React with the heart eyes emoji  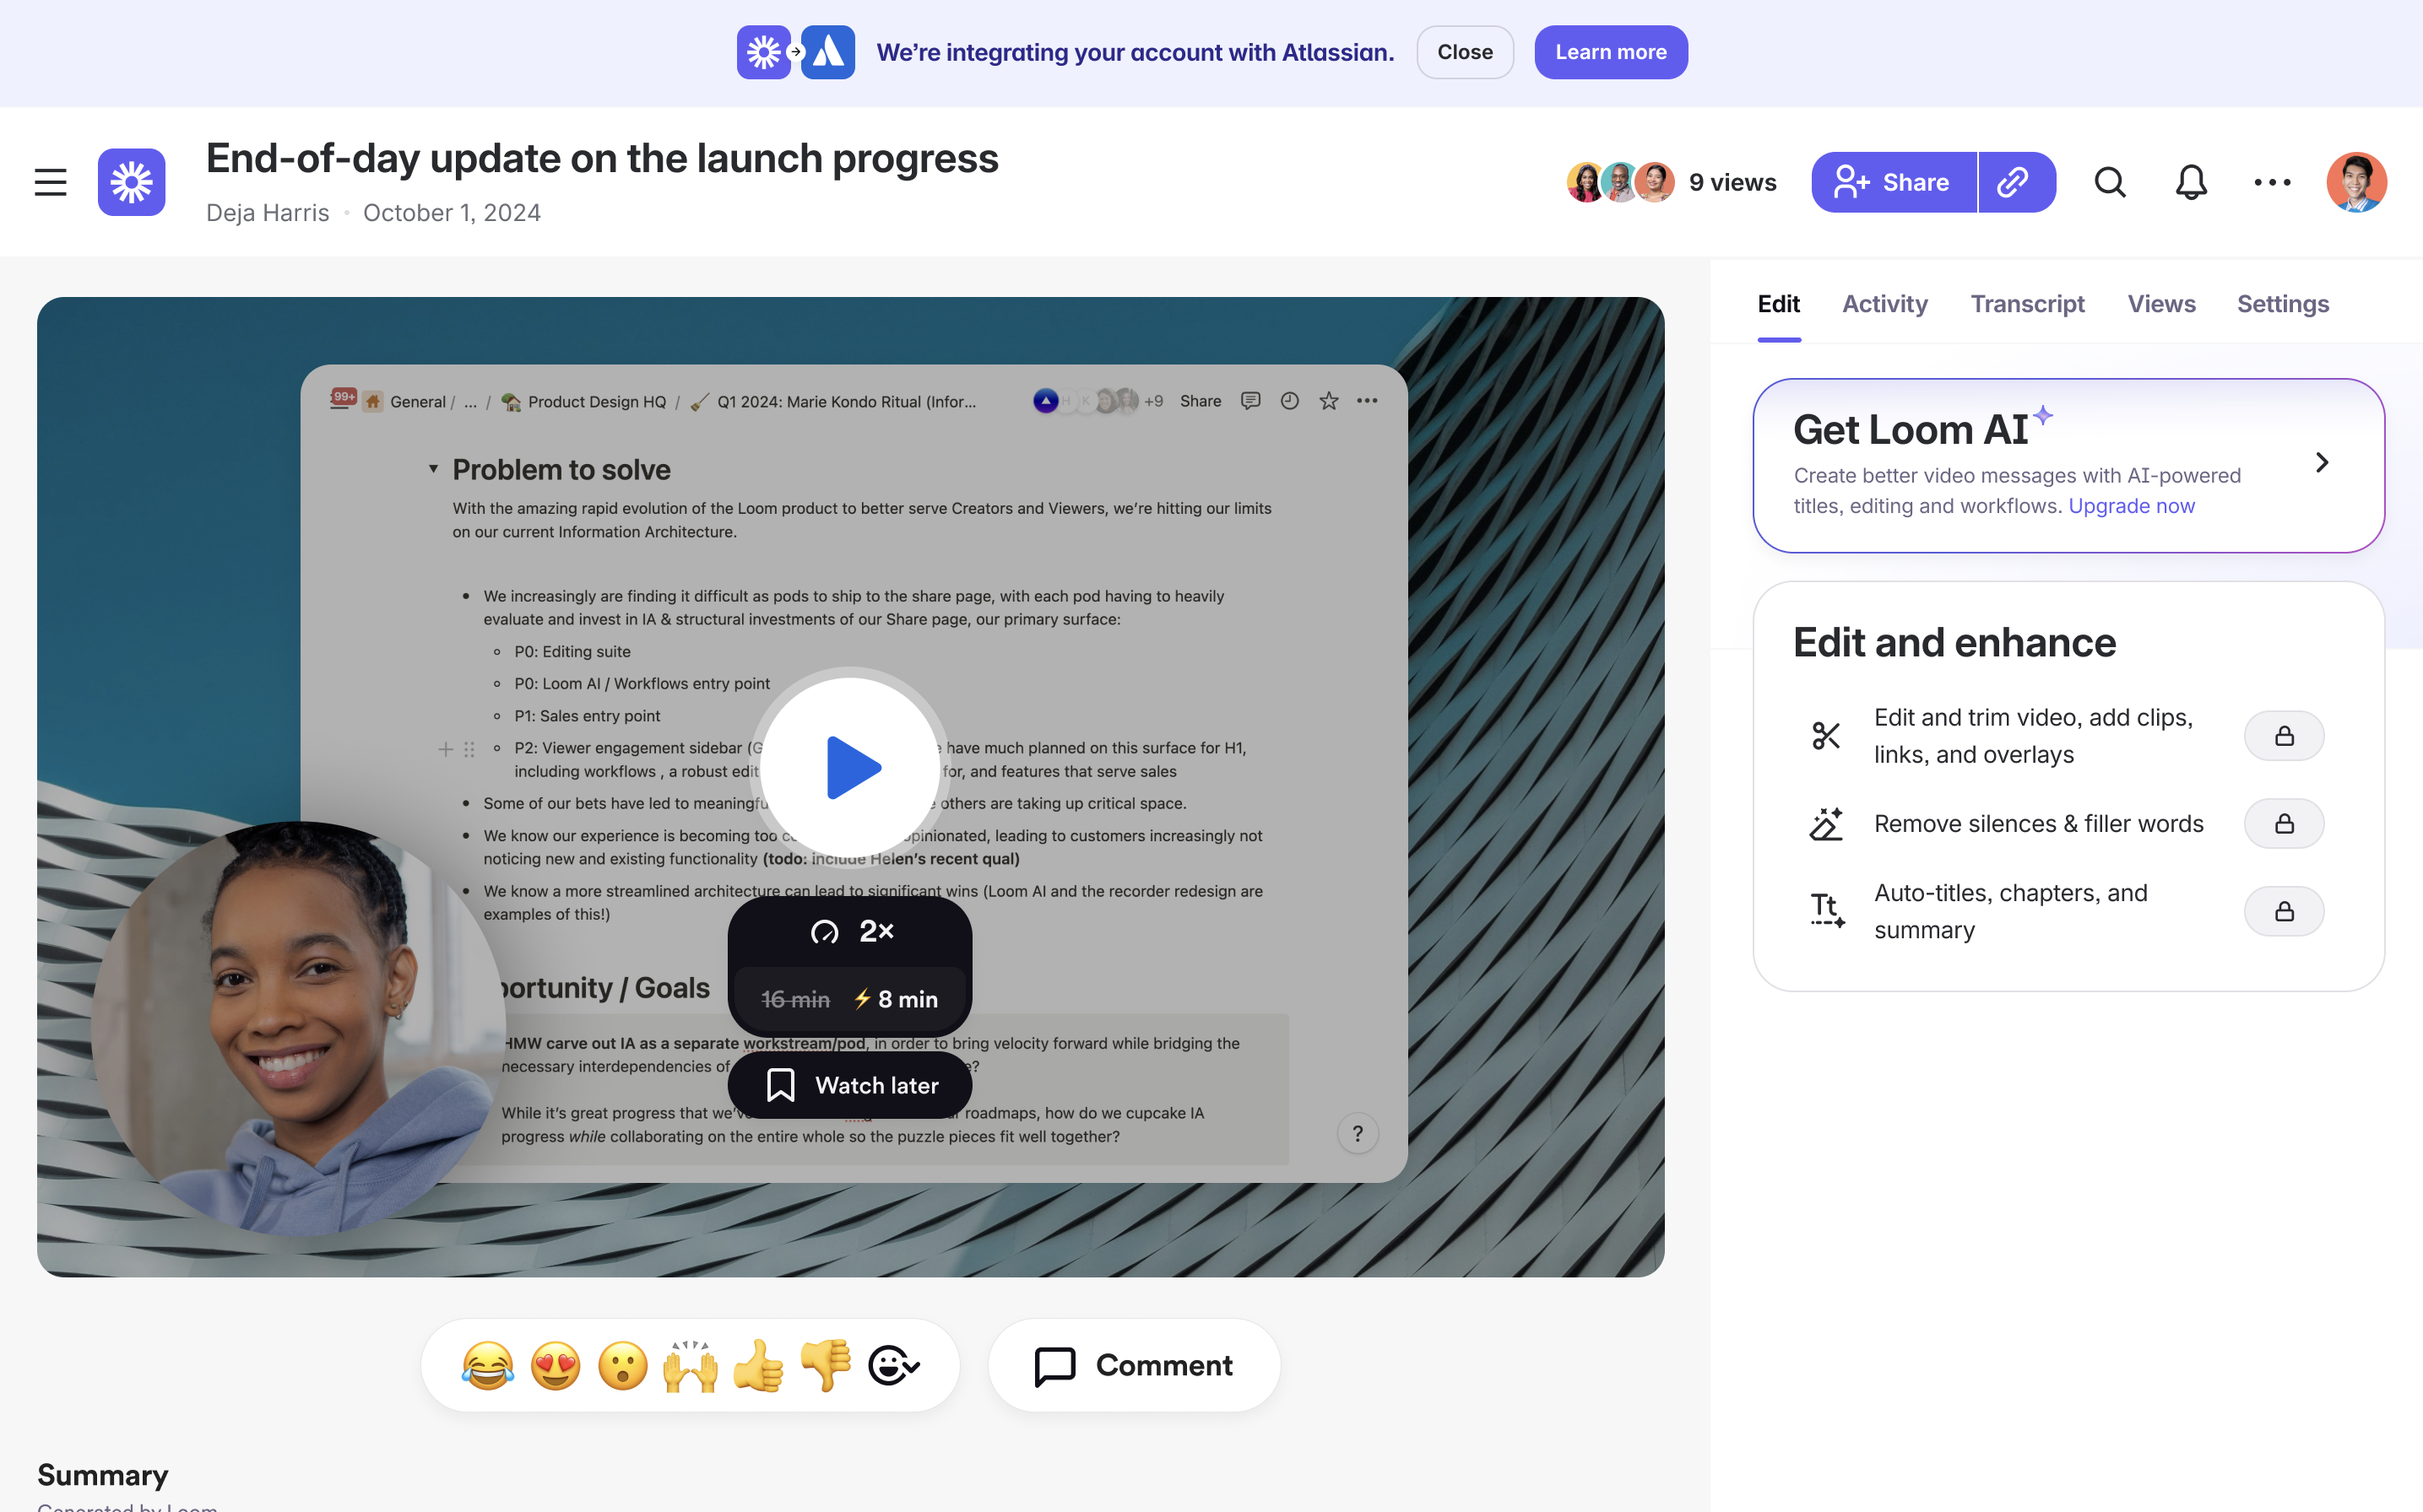[x=556, y=1365]
